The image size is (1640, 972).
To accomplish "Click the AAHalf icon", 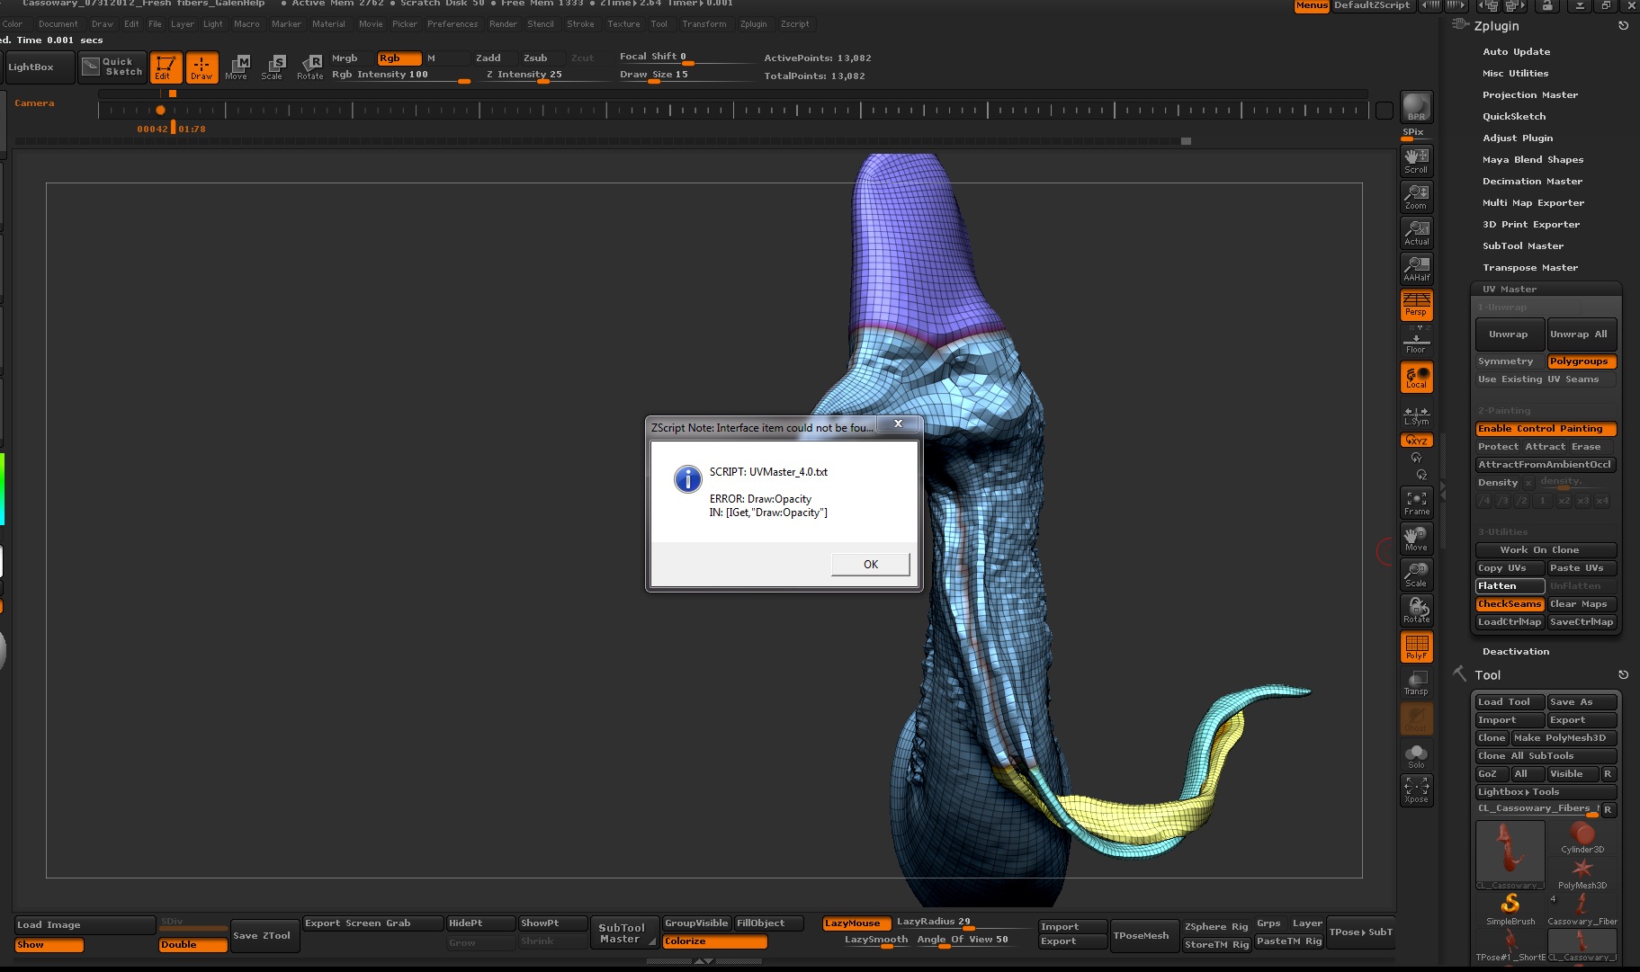I will [x=1416, y=269].
